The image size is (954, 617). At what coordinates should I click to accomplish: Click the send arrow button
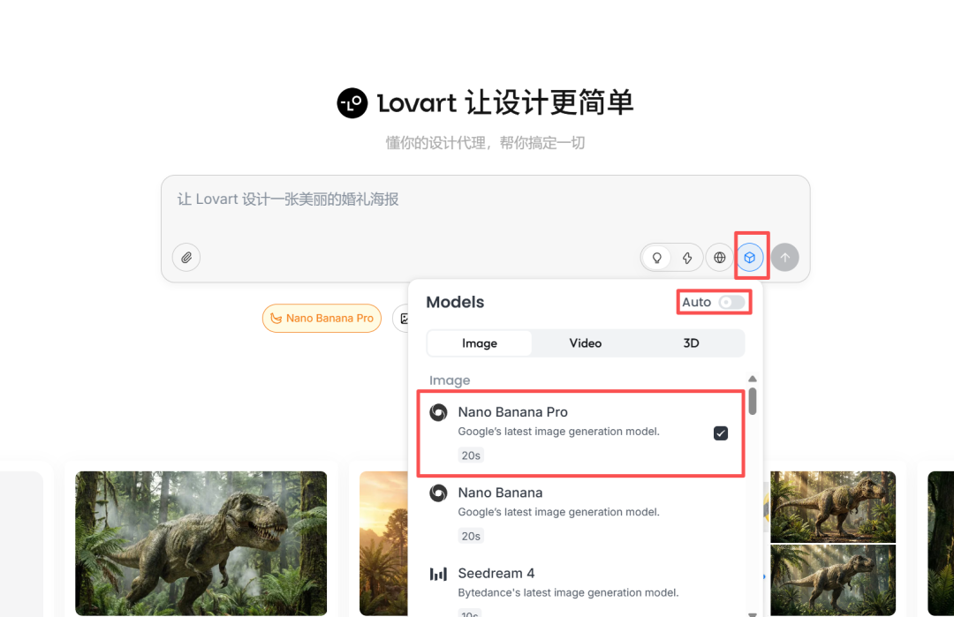click(784, 257)
